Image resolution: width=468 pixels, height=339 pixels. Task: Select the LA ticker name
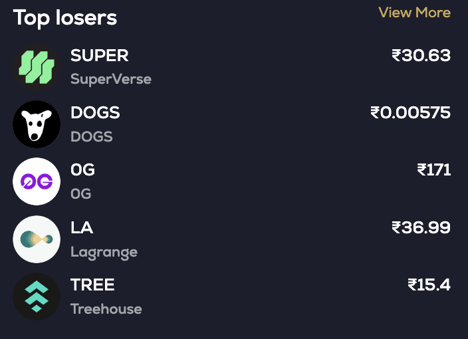tap(82, 228)
